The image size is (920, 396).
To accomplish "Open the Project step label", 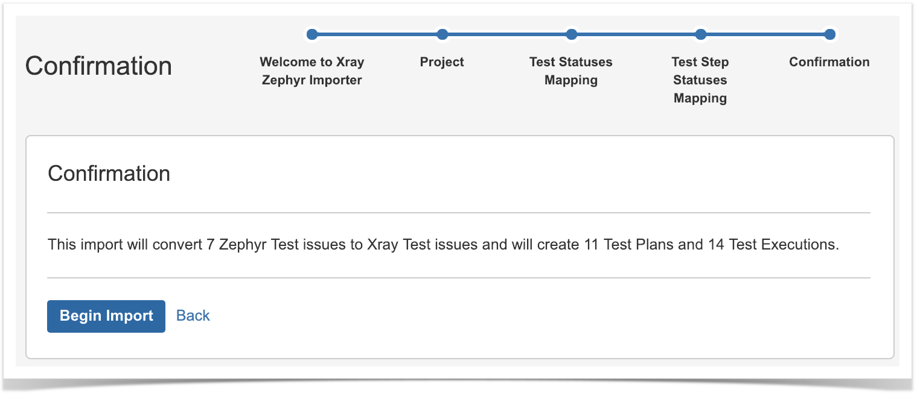I will 442,62.
